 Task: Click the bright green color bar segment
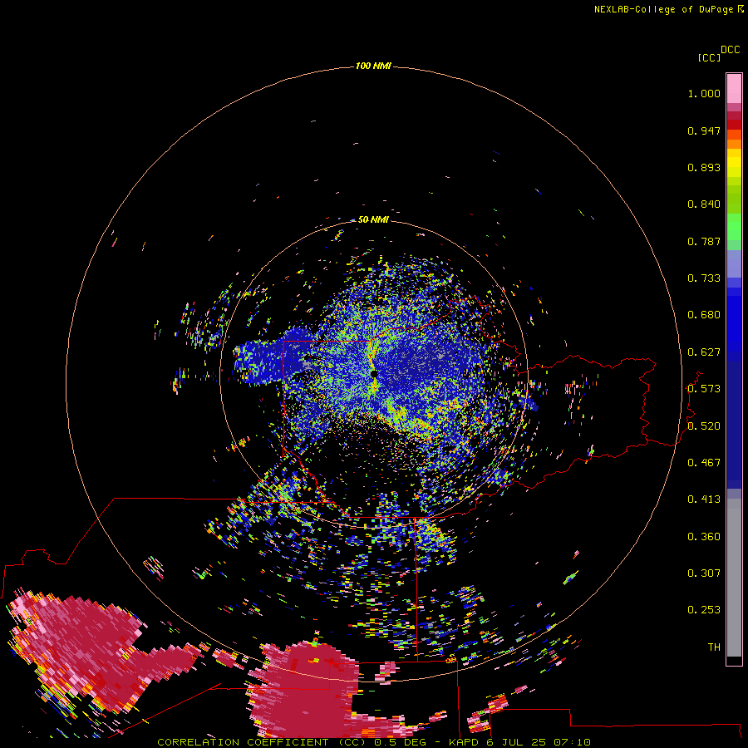point(734,227)
